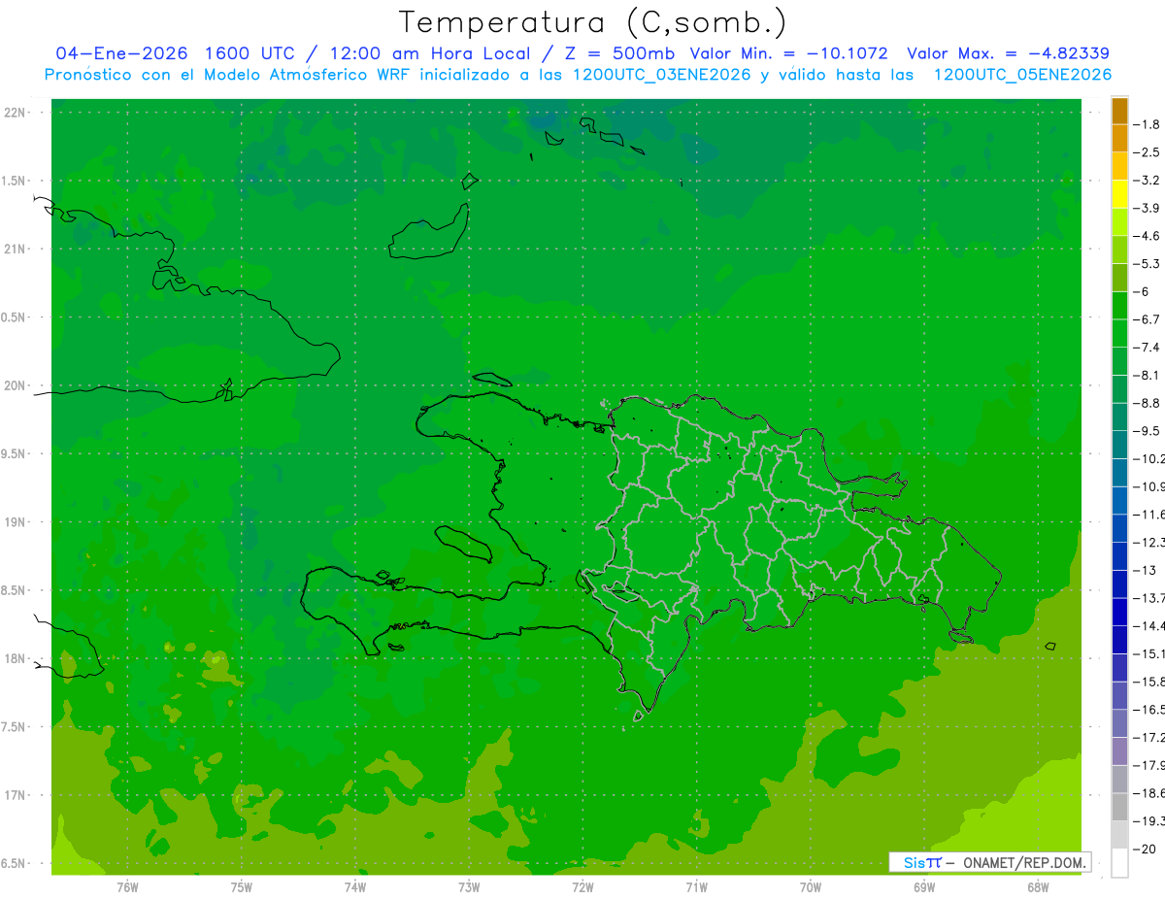The height and width of the screenshot is (900, 1165).
Task: Click the '-4.6' color bar label
Action: 1148,236
